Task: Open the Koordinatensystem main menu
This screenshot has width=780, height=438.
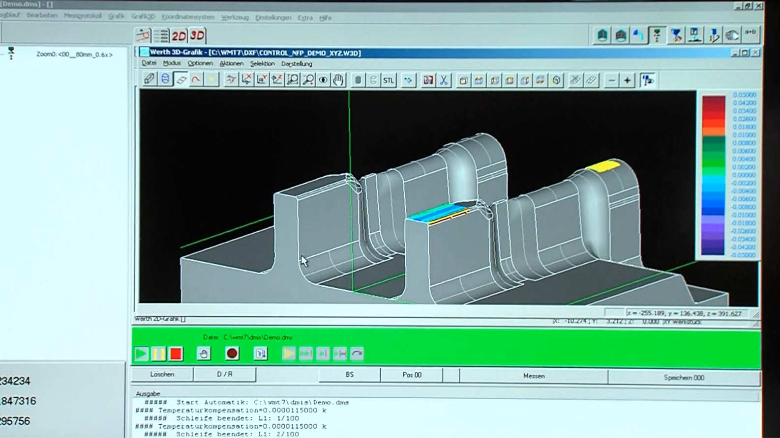Action: 188,17
